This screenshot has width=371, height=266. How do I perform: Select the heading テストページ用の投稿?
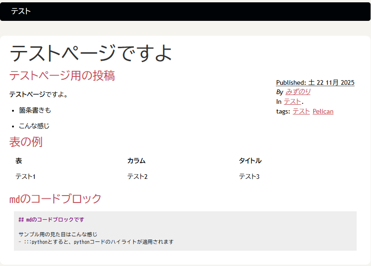(x=62, y=76)
